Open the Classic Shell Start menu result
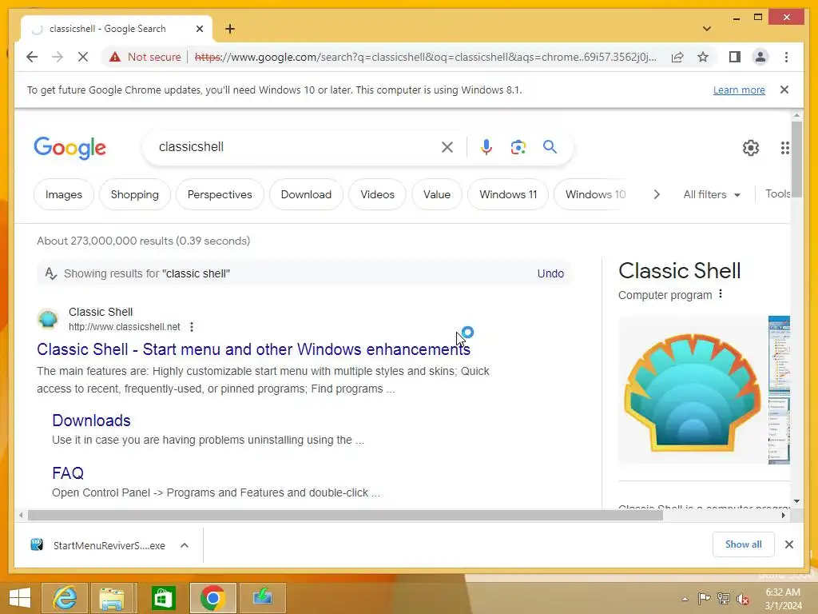 (x=253, y=349)
